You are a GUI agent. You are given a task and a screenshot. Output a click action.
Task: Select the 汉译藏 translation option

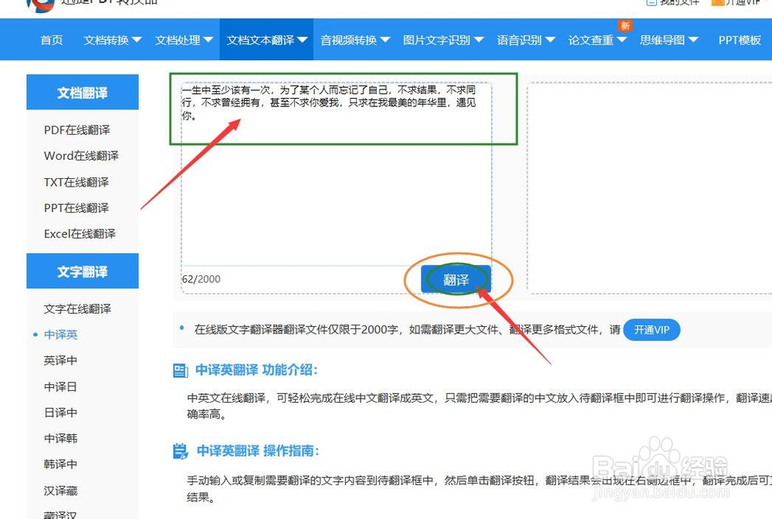[60, 491]
